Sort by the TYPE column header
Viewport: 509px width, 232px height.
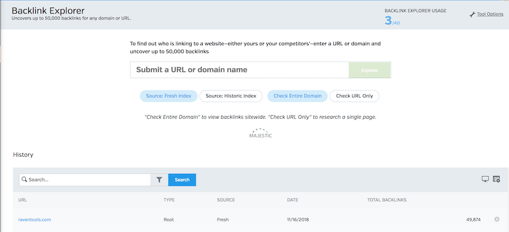169,200
